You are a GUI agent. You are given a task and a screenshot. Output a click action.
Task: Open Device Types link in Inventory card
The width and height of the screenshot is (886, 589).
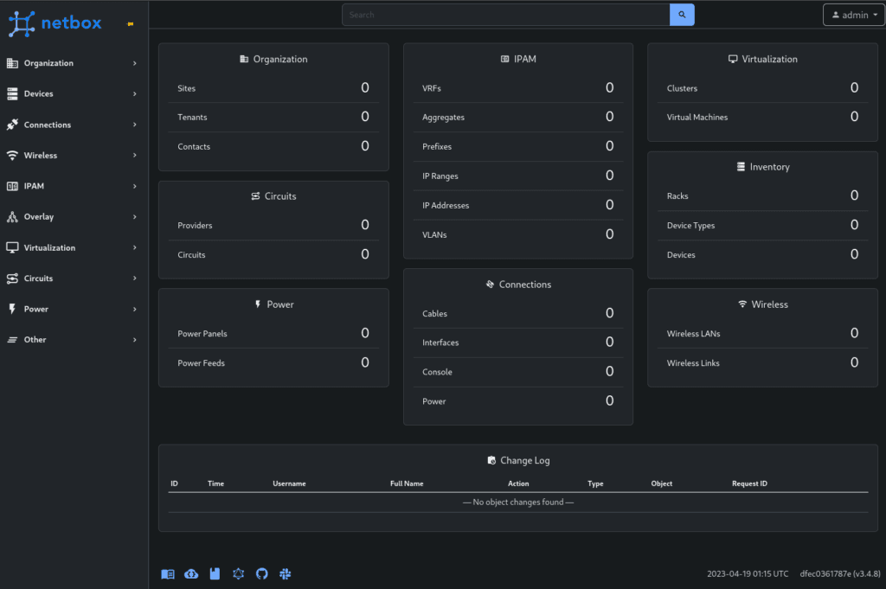point(690,226)
